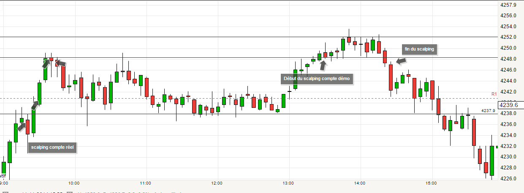Select the "Début du scalping compte démo" label
The width and height of the screenshot is (524, 193).
(317, 79)
